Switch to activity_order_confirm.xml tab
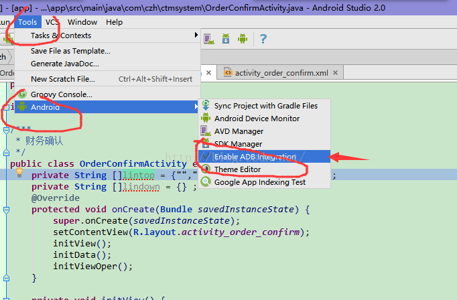457x300 pixels. click(281, 73)
